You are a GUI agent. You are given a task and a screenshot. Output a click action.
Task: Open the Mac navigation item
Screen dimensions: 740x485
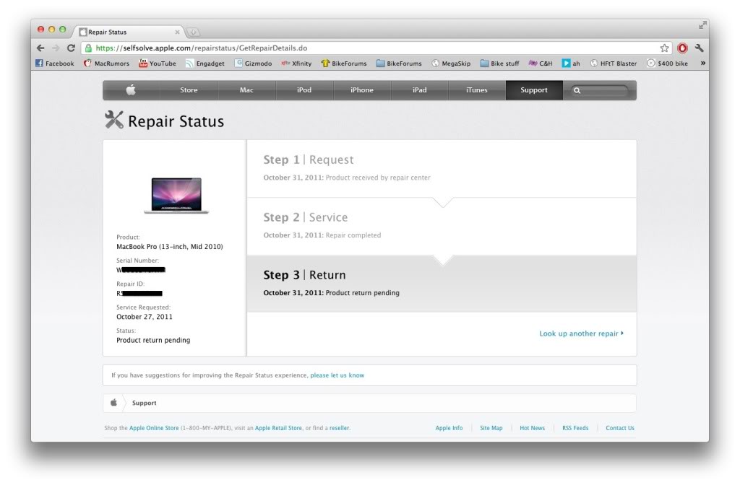tap(246, 89)
